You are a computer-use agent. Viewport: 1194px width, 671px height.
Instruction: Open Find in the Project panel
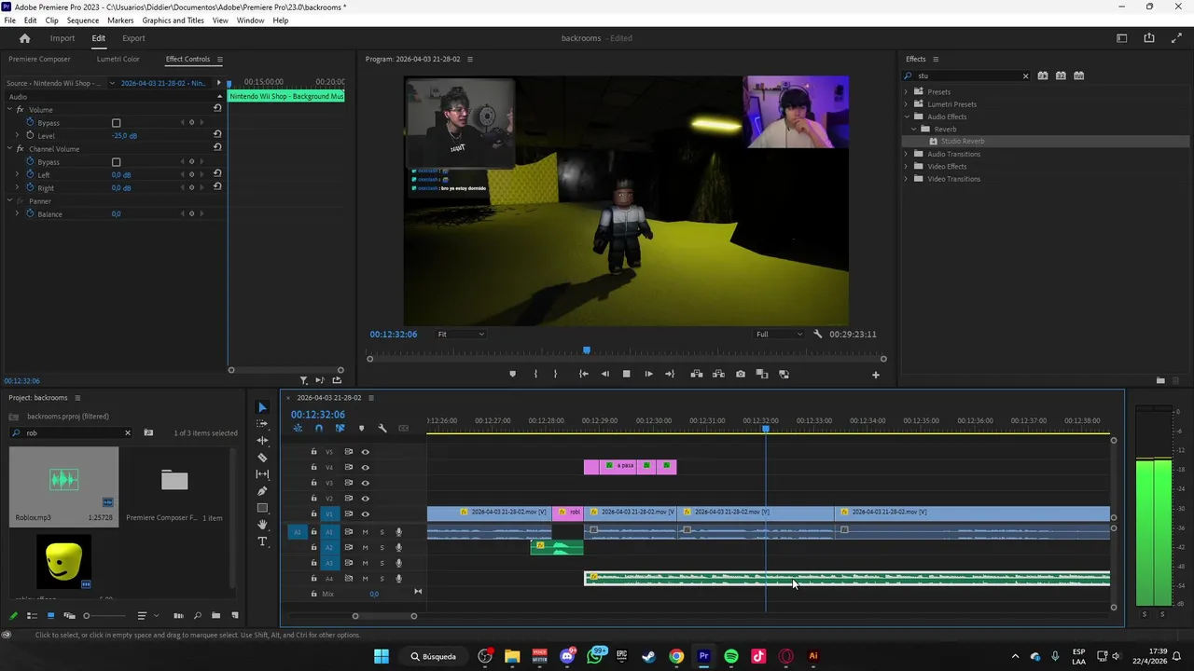[x=197, y=615]
